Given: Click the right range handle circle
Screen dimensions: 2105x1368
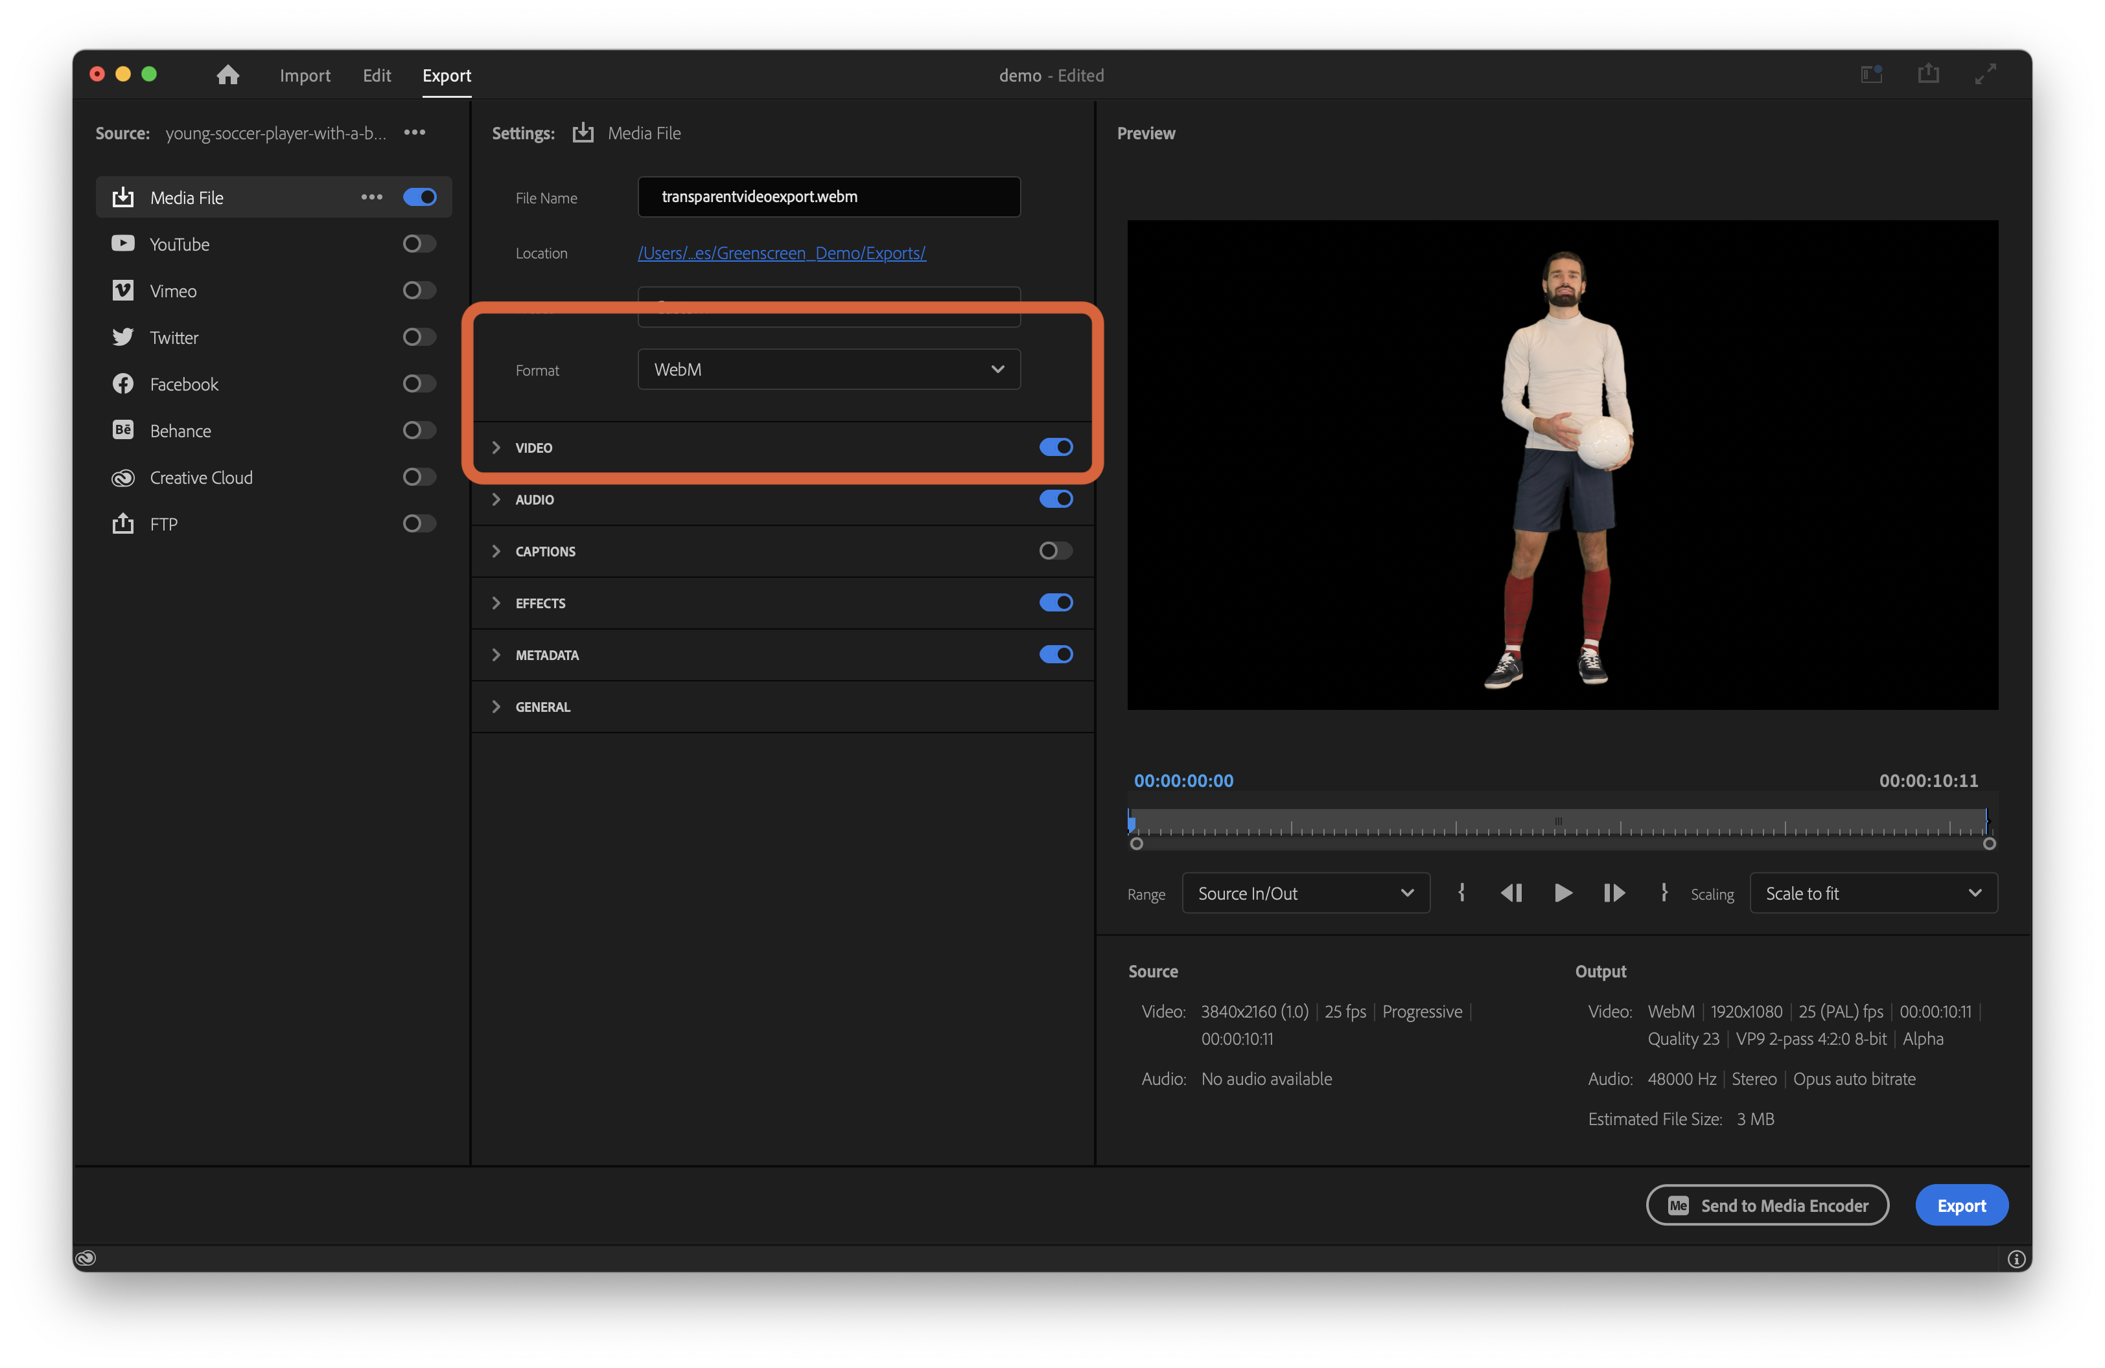Looking at the screenshot, I should [1989, 844].
